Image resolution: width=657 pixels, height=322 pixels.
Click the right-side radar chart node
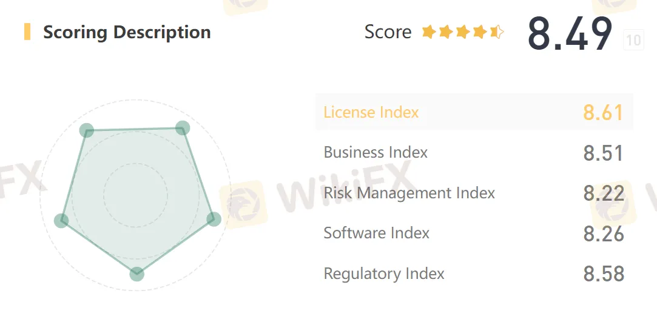(x=214, y=219)
